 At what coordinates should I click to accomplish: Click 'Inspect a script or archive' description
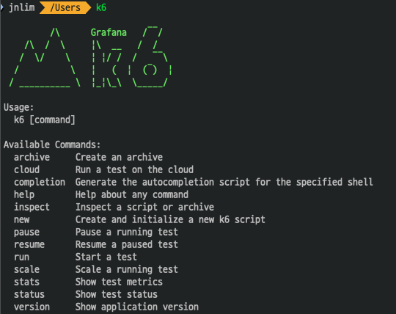pyautogui.click(x=144, y=207)
